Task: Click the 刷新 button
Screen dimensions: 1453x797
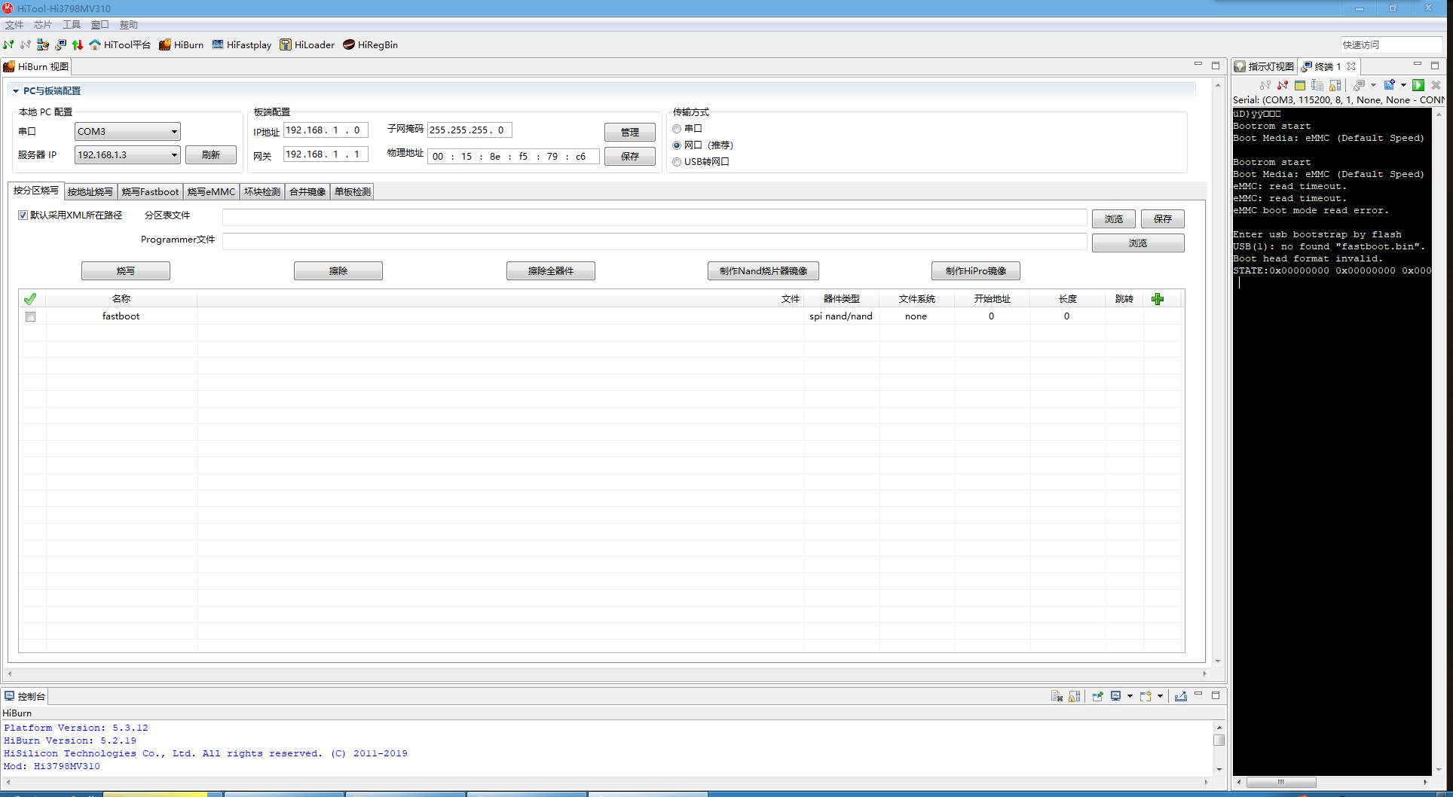Action: pos(211,155)
